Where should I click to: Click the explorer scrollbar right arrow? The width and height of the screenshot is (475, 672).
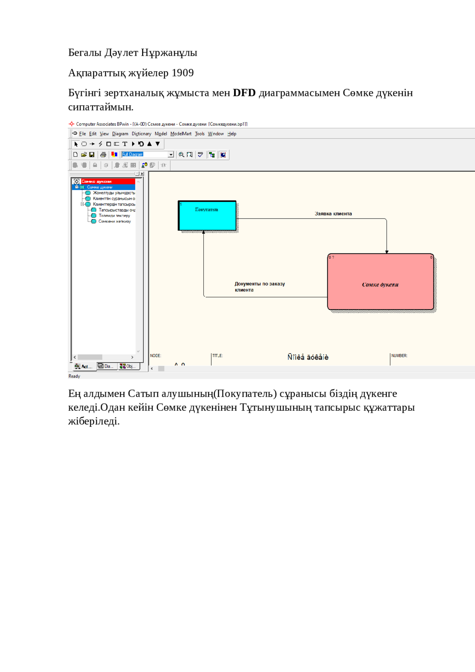[132, 357]
